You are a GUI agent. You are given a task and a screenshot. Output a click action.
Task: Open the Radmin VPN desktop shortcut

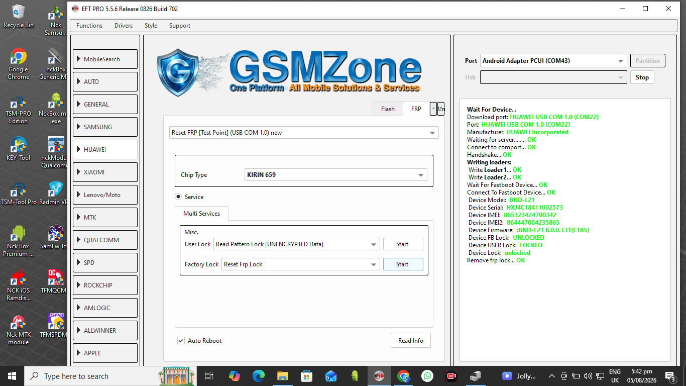coord(53,193)
